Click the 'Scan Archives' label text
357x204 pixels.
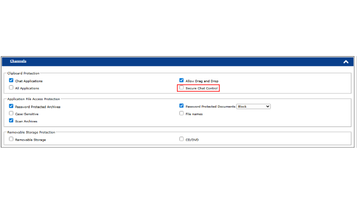point(26,121)
